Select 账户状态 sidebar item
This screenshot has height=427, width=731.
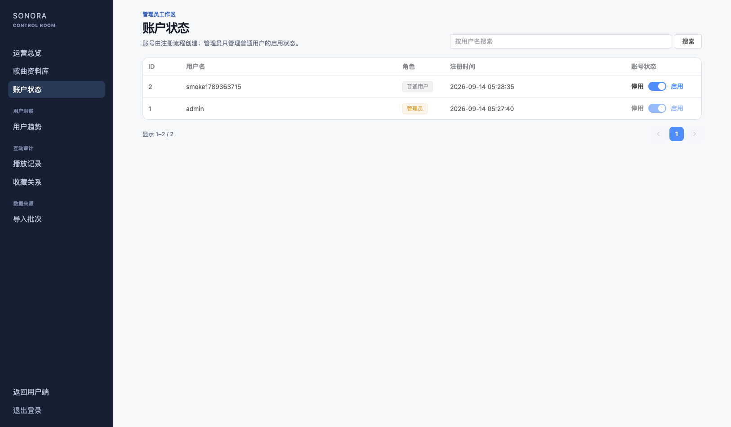57,89
